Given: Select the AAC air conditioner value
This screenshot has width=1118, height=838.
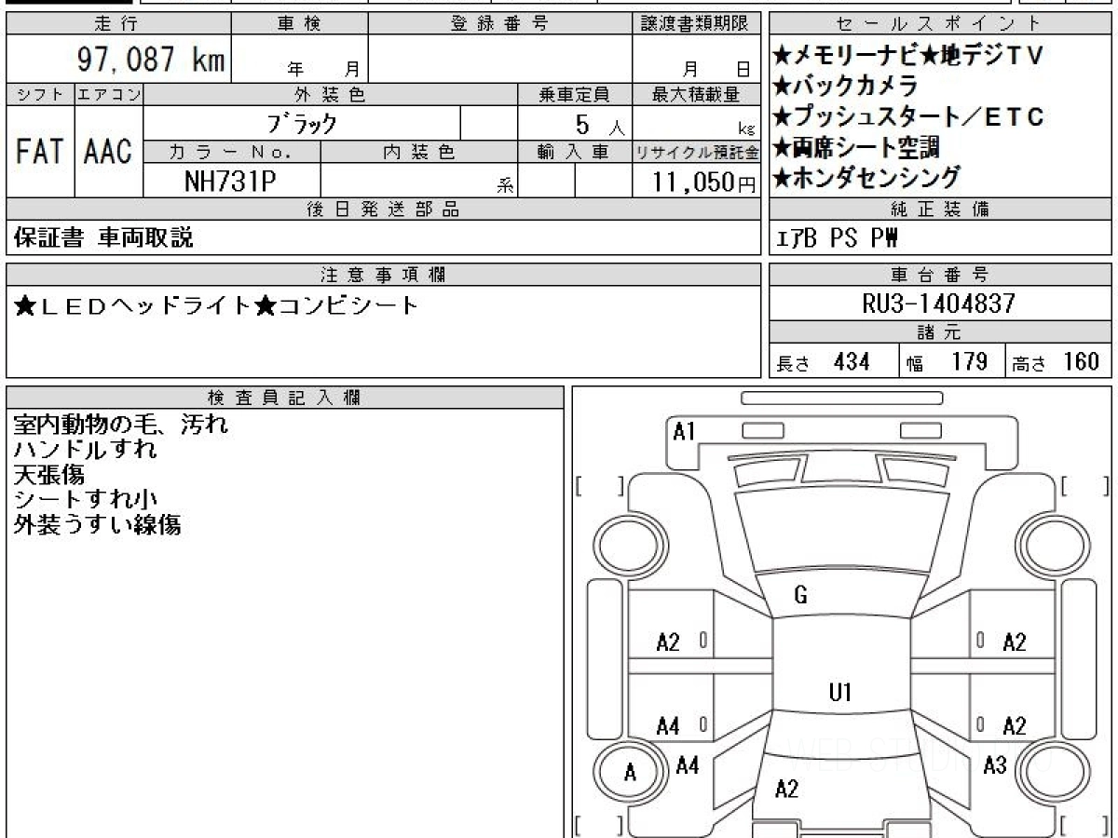Looking at the screenshot, I should pyautogui.click(x=109, y=151).
